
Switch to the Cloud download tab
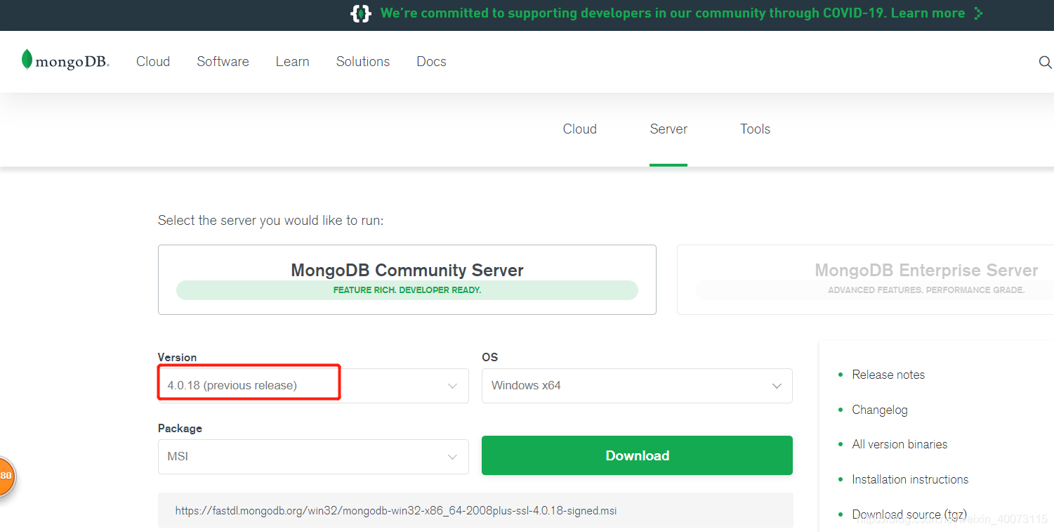pyautogui.click(x=580, y=129)
